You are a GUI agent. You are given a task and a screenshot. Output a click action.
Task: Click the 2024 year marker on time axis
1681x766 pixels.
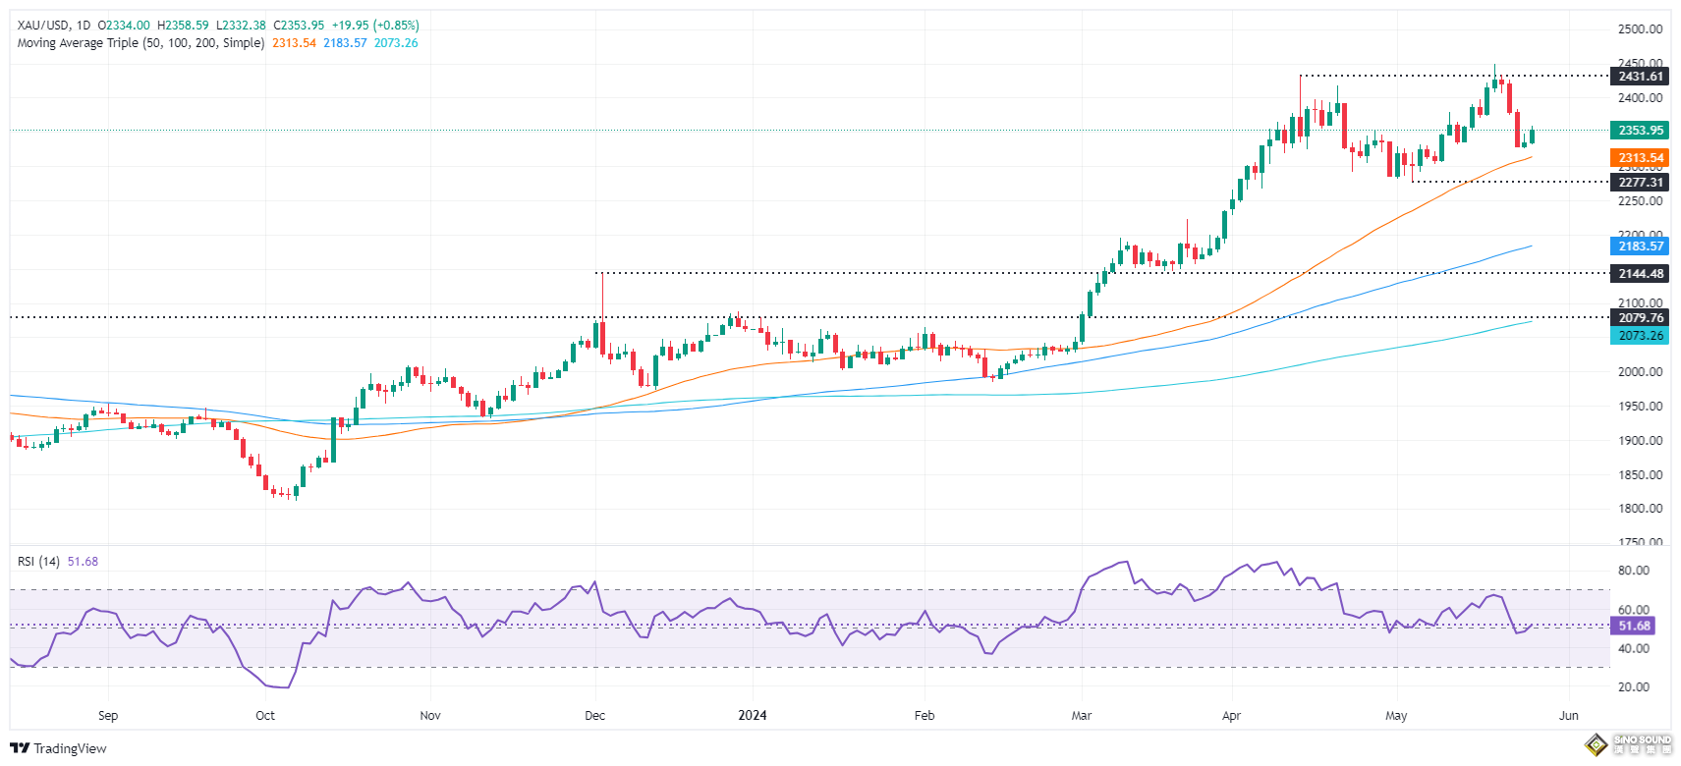pos(752,716)
